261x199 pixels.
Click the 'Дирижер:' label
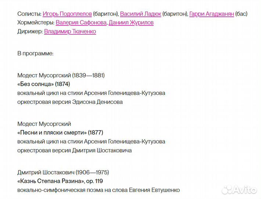coord(30,32)
